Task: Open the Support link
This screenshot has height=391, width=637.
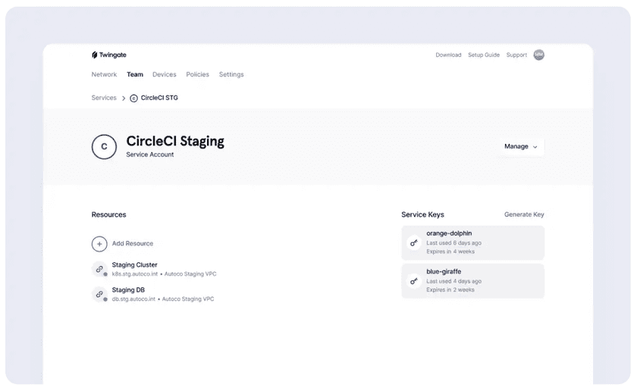Action: [516, 55]
